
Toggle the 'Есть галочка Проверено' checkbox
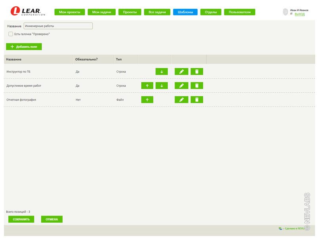pos(11,34)
